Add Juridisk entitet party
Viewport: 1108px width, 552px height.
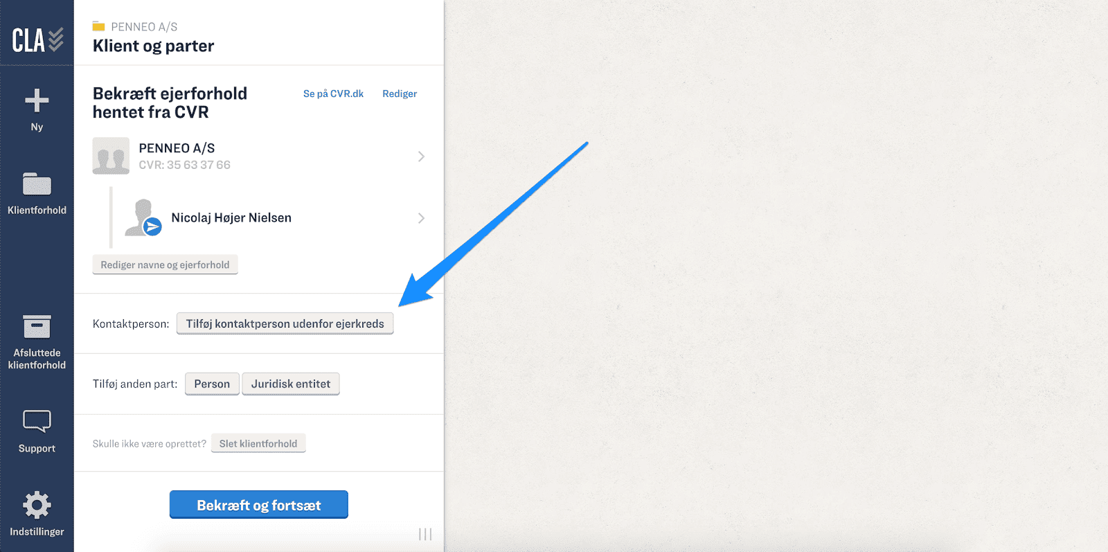tap(291, 384)
